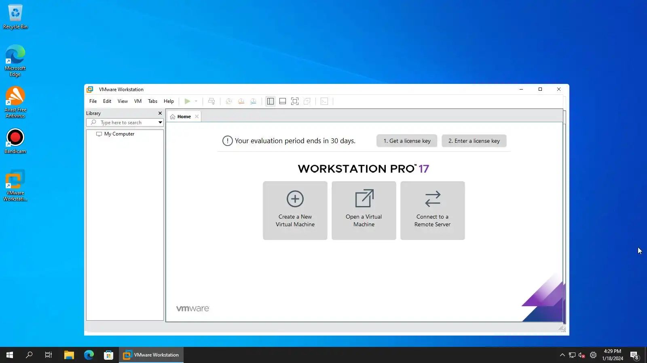
Task: Toggle the thumbnail bar view icon
Action: tap(283, 101)
